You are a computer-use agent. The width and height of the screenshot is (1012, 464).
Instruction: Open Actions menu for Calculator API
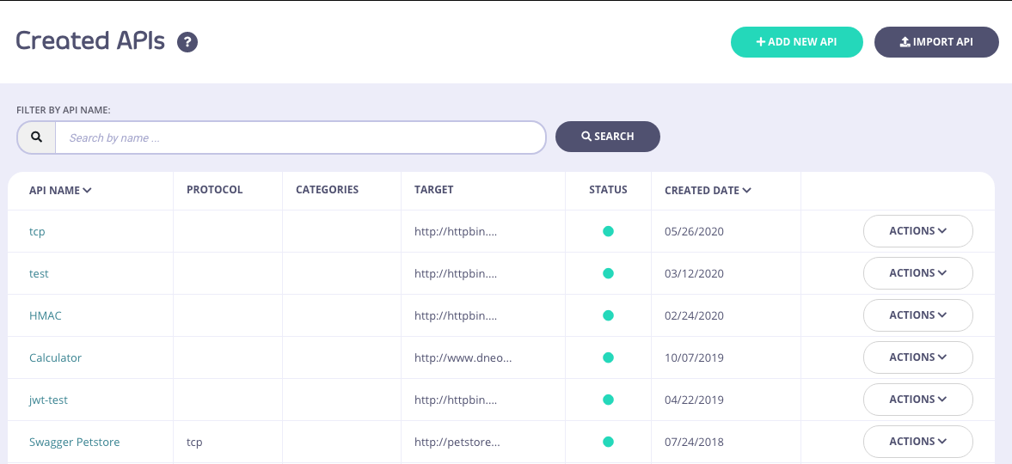(x=917, y=357)
